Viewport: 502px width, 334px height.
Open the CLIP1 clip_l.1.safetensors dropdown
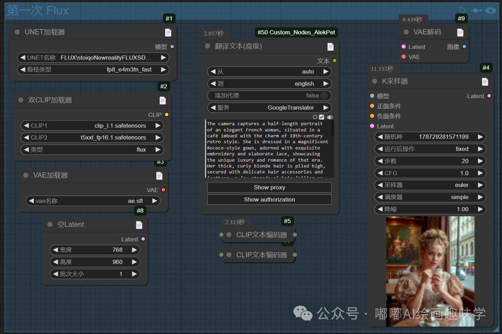point(92,126)
